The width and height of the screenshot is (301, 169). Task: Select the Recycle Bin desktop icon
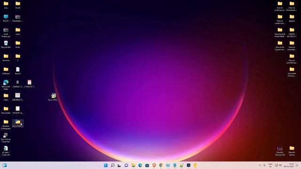[x=6, y=45]
